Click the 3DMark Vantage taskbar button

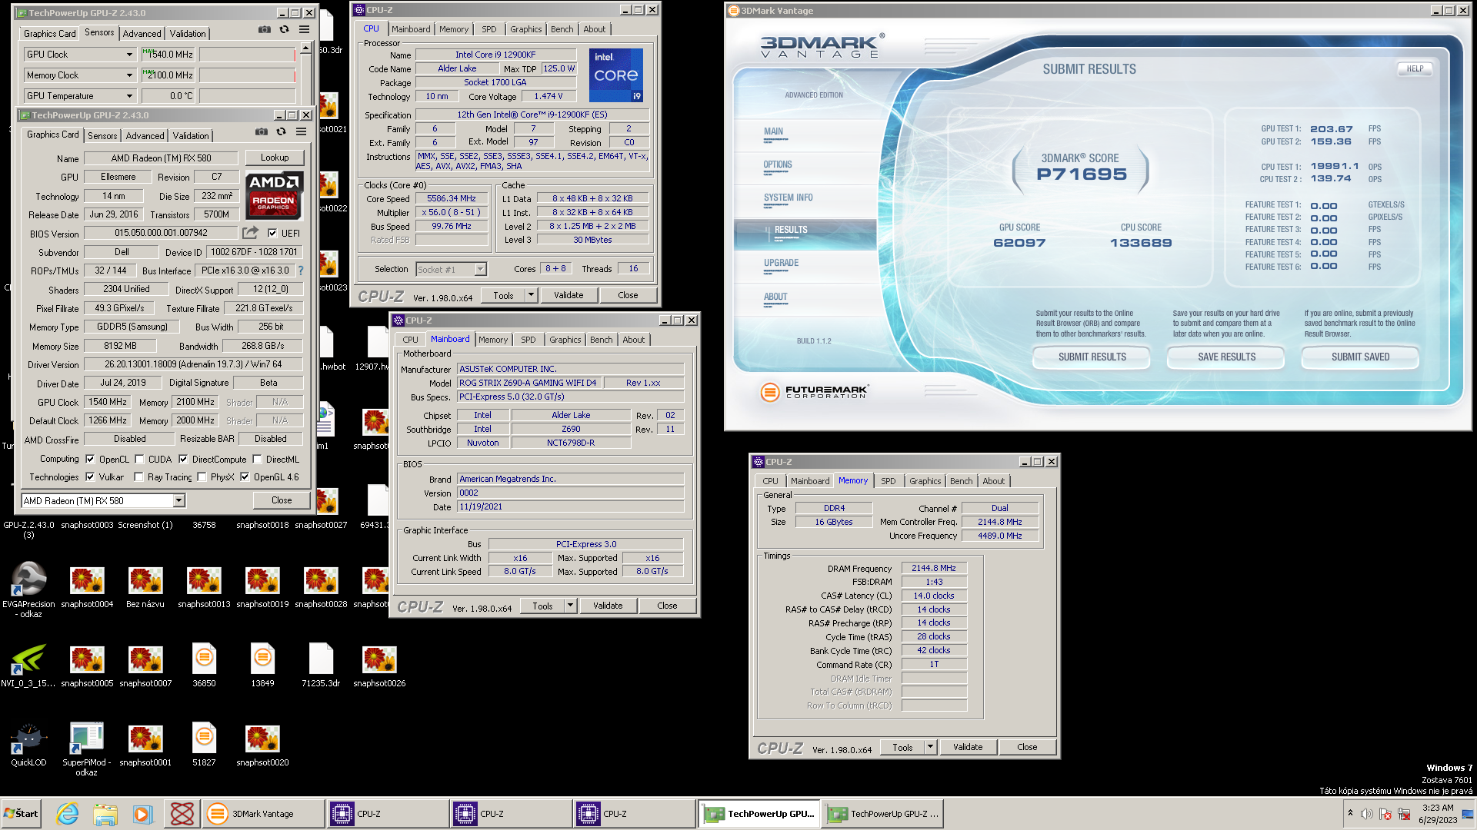coord(264,813)
